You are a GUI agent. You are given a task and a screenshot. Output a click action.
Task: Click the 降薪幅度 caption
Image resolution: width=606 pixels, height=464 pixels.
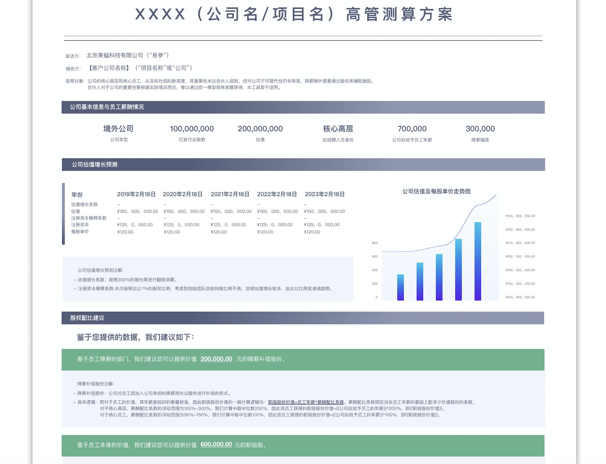(x=480, y=140)
